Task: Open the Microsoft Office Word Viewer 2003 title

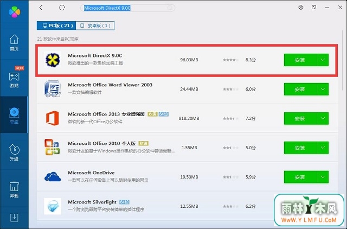Action: coord(110,85)
